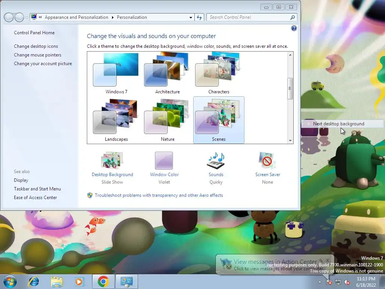Close the Action Center notification balloon
The width and height of the screenshot is (385, 289).
(327, 260)
